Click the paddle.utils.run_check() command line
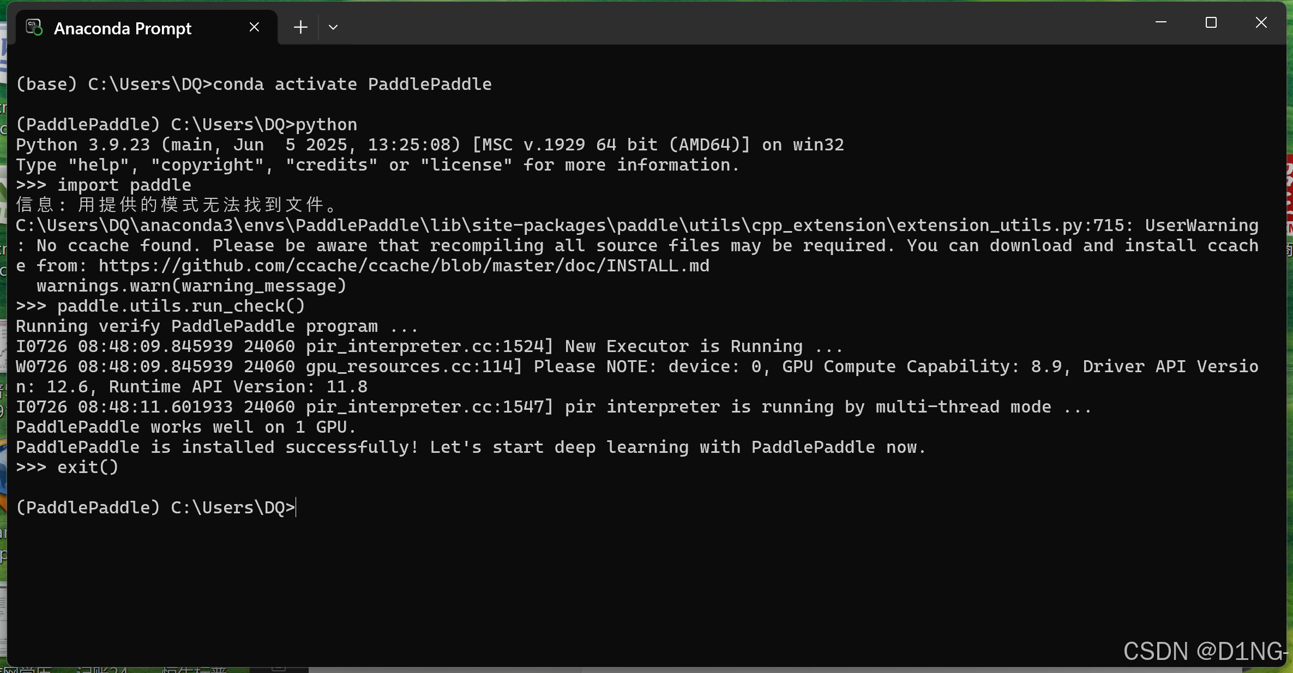The image size is (1293, 673). coord(180,306)
